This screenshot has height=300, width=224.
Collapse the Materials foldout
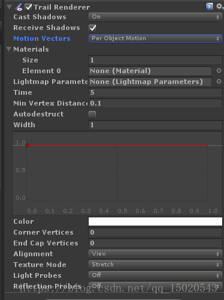click(x=8, y=49)
